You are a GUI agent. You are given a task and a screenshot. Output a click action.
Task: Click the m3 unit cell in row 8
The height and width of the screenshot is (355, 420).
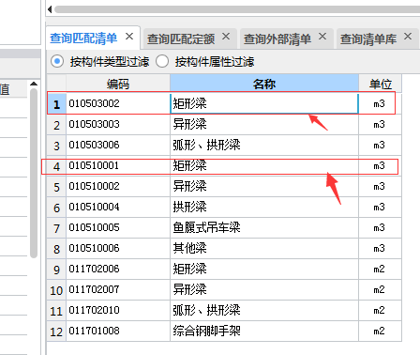(x=380, y=248)
